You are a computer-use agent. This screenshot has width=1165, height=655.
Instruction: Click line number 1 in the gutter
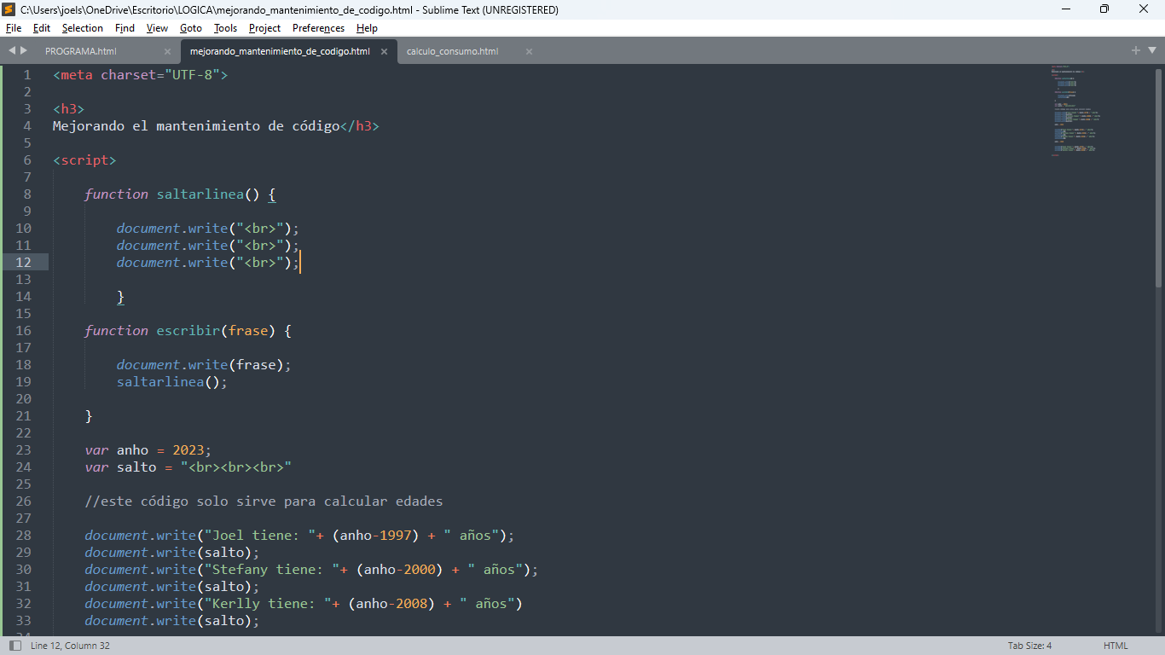(x=26, y=75)
